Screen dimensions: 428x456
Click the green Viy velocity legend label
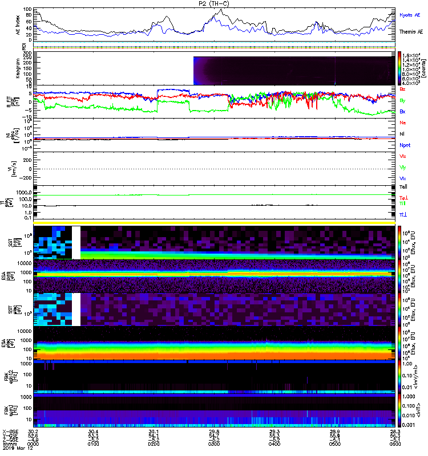pos(402,168)
